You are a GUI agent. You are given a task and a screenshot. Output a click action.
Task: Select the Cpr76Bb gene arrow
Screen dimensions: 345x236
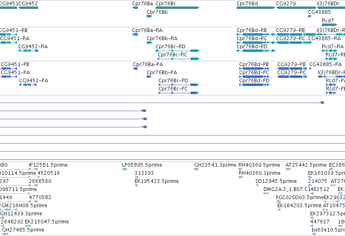pos(150,16)
